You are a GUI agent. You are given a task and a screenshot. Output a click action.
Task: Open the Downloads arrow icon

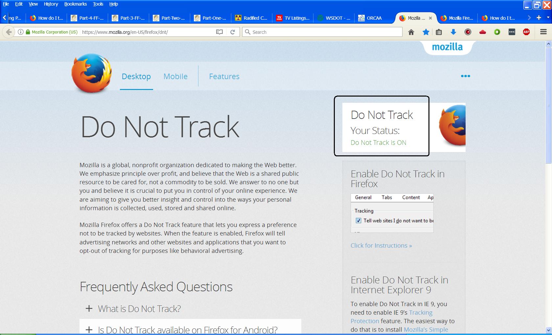coord(453,32)
